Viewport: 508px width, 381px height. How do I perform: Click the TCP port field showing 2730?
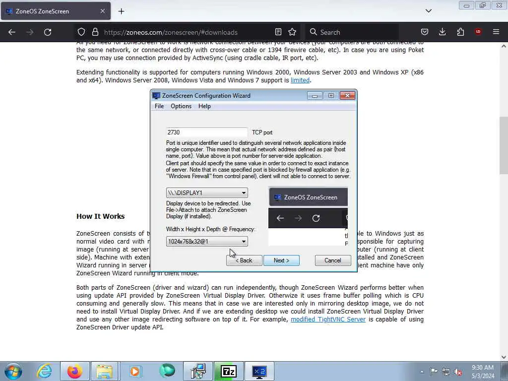(207, 132)
